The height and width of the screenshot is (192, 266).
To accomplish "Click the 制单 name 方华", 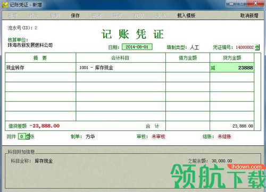I will pos(90,137).
